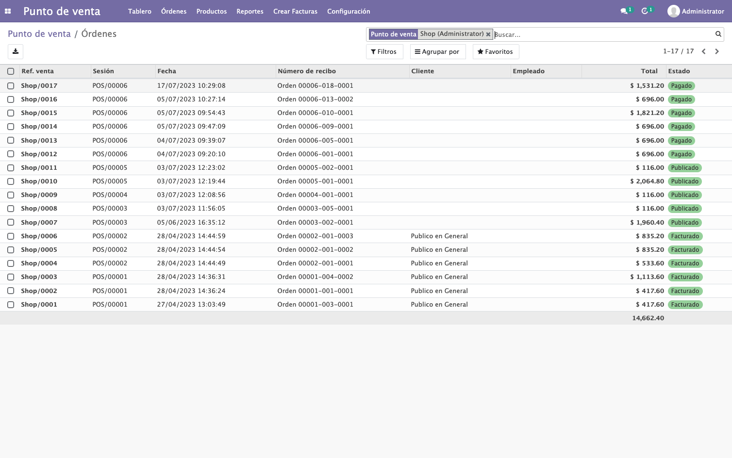The height and width of the screenshot is (458, 732).
Task: Open the Reportes menu
Action: (250, 11)
